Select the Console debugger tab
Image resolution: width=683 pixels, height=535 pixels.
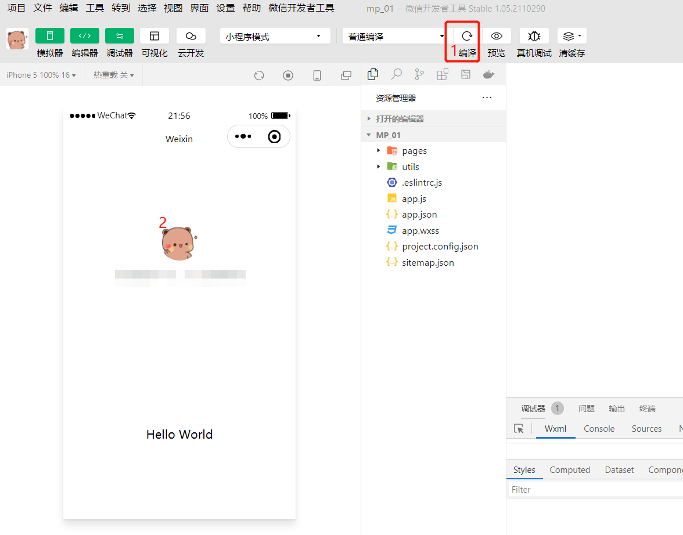coord(599,429)
